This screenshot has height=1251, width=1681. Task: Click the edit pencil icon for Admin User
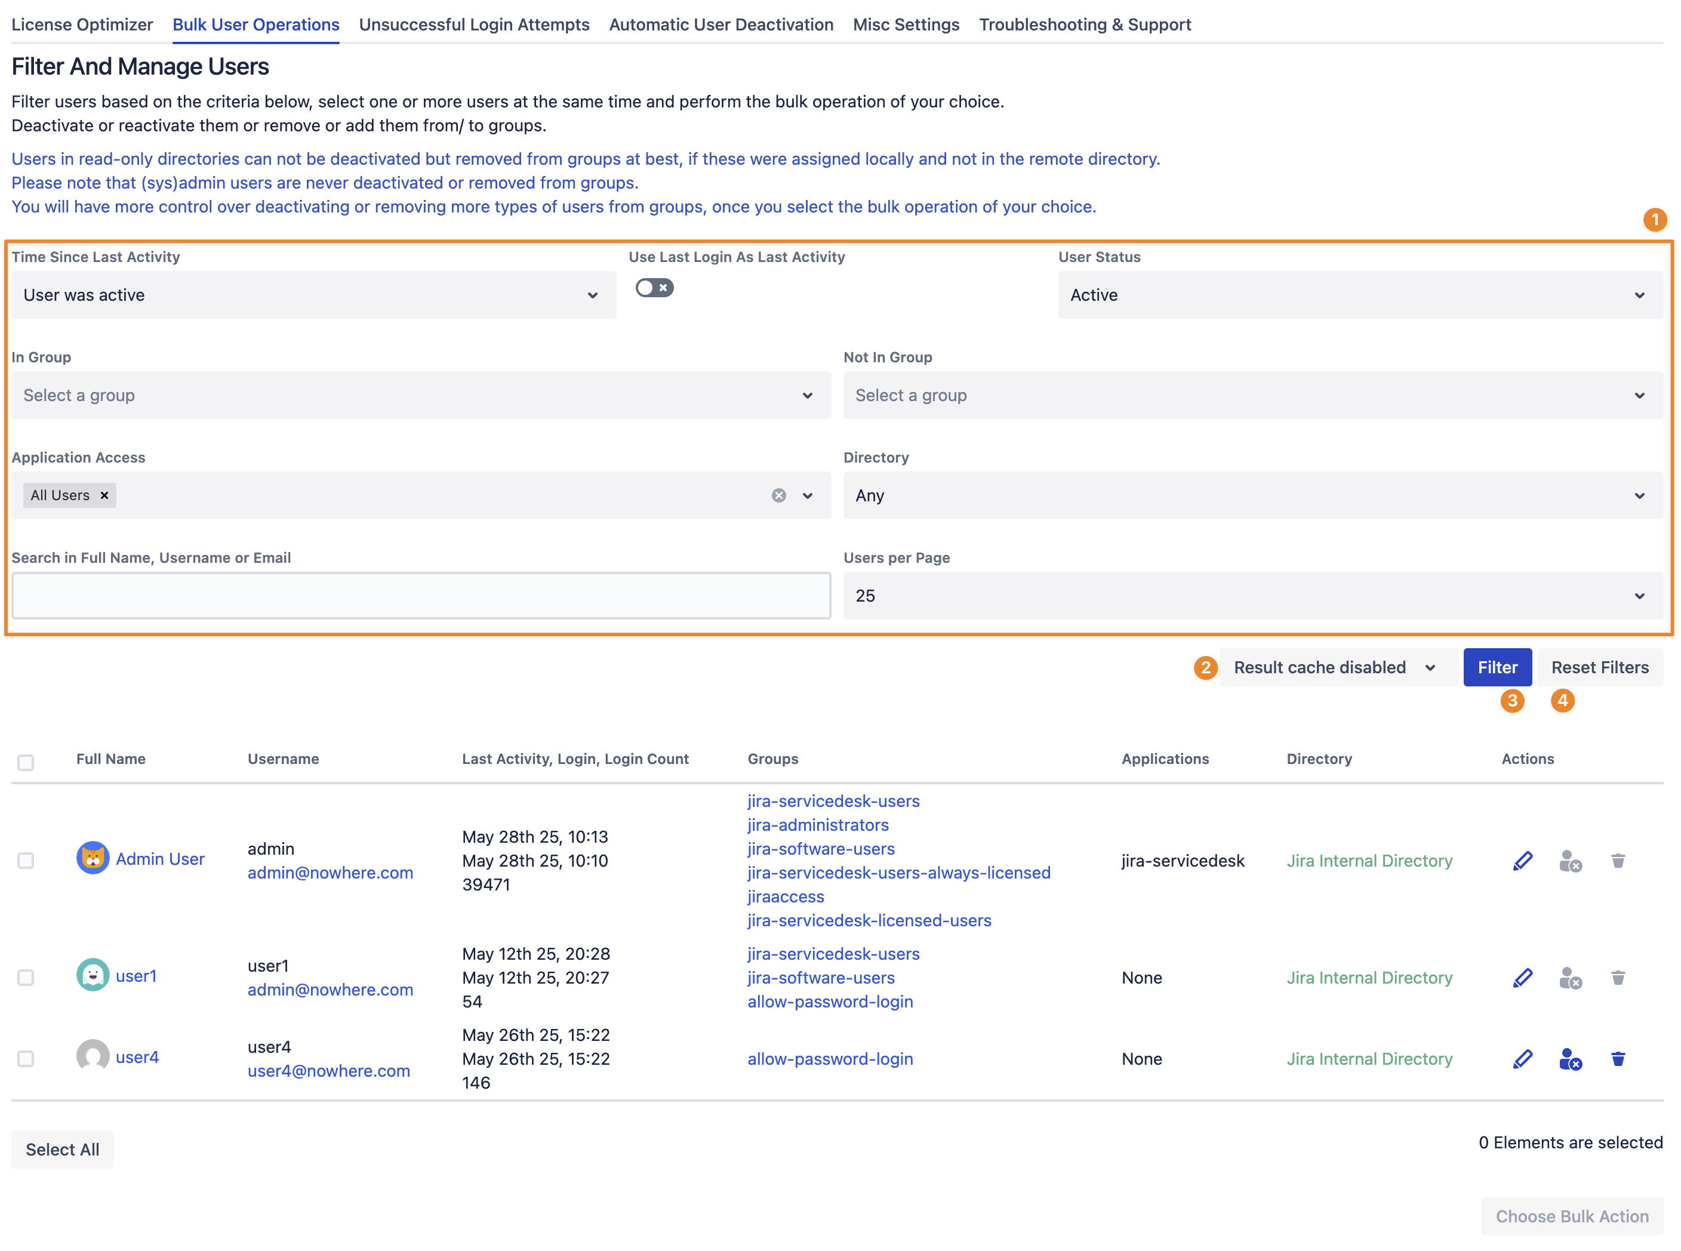pos(1522,861)
